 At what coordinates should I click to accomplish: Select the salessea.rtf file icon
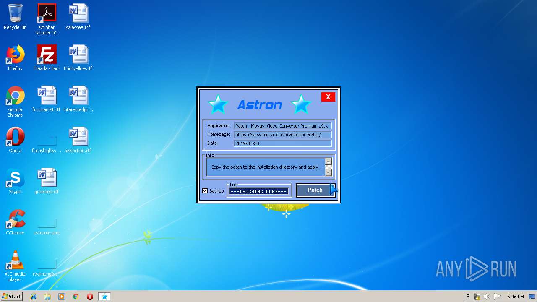point(78,17)
